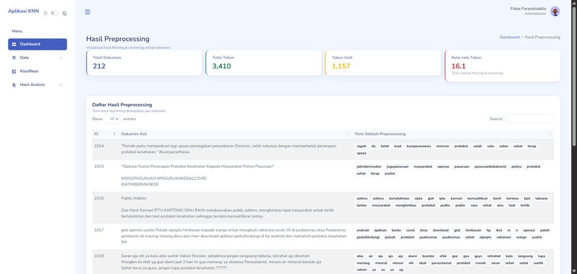Click the Klasifikasi icon in sidebar

14,72
